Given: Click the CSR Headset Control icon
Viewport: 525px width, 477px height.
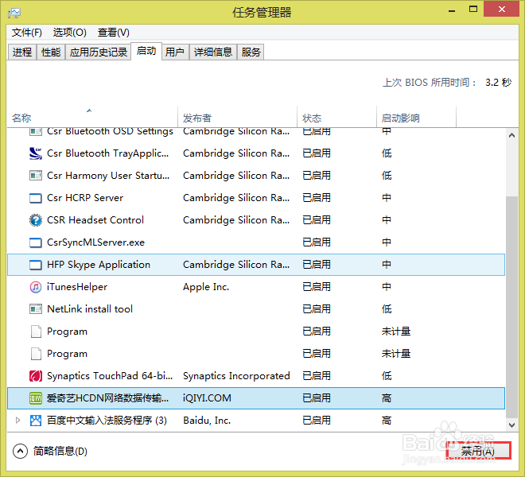Looking at the screenshot, I should [36, 220].
